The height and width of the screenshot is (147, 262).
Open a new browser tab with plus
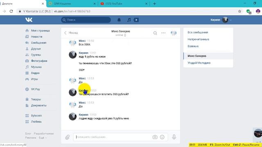pos(154,4)
